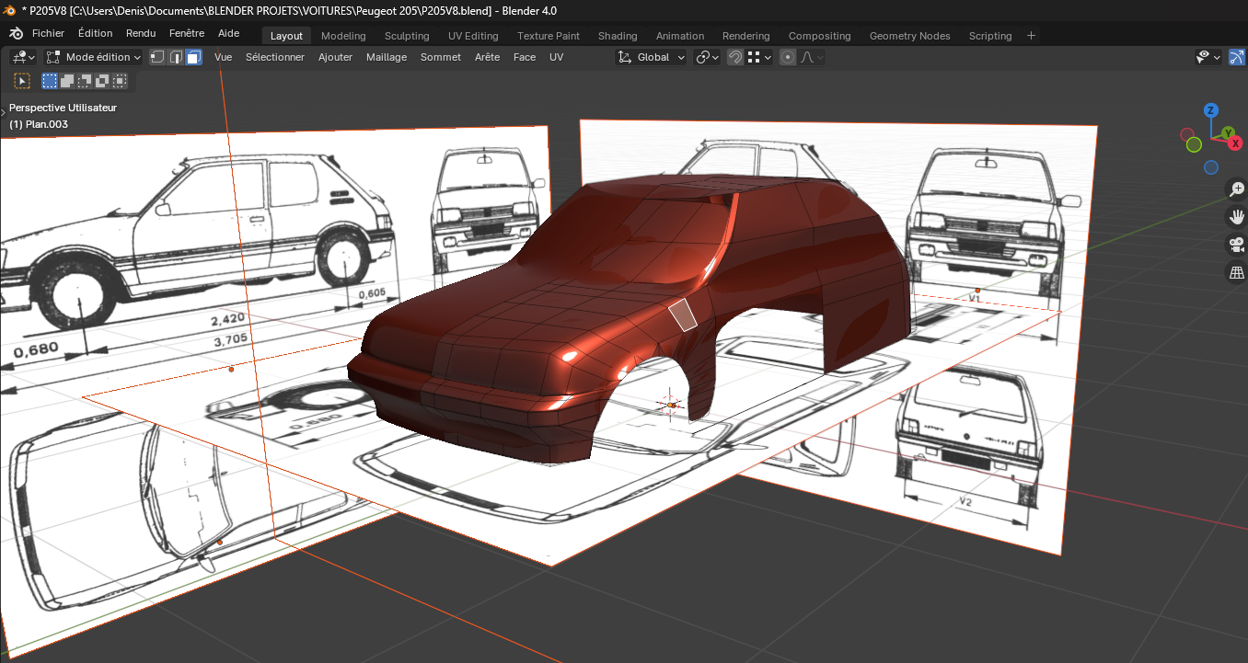The height and width of the screenshot is (663, 1248).
Task: Click the negative Z axis gizmo circle
Action: (1211, 167)
